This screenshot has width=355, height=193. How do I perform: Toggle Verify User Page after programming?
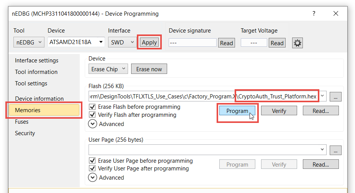pos(92,168)
